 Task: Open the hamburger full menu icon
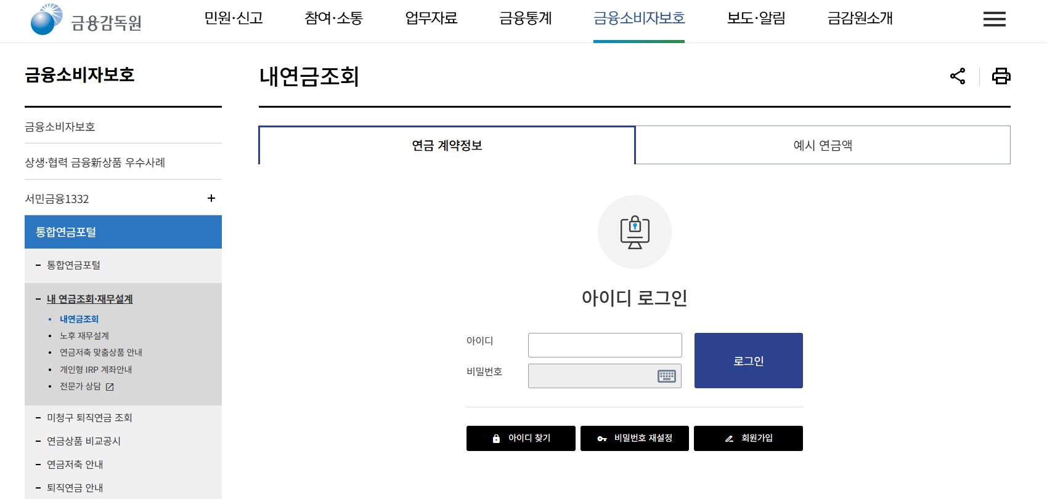[994, 19]
